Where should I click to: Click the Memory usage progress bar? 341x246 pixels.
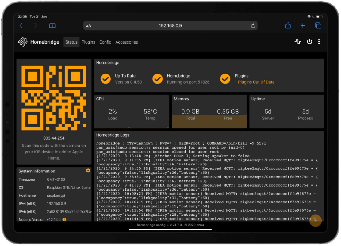209,121
